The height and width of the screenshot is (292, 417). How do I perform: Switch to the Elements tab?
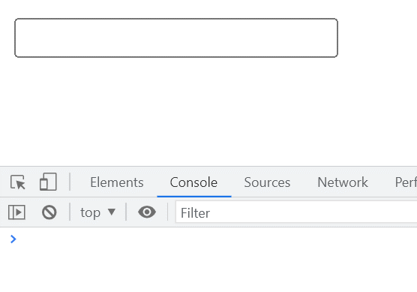tap(117, 182)
